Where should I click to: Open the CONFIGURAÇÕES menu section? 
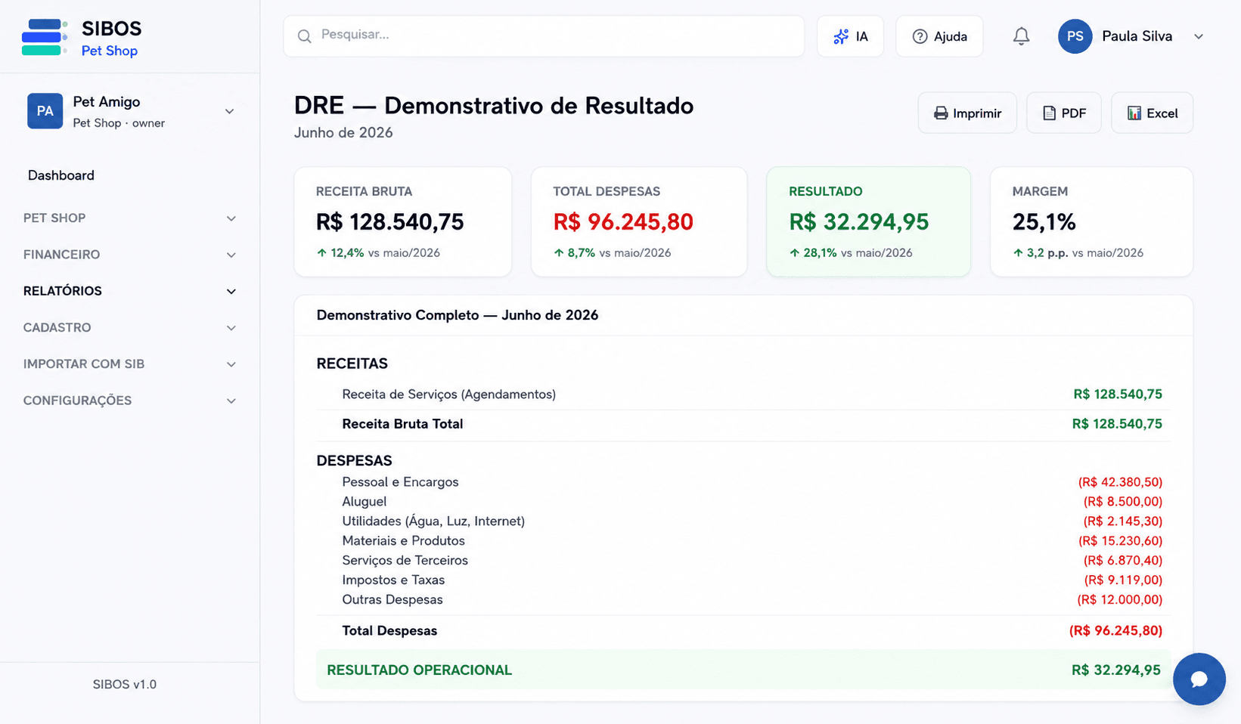click(x=77, y=401)
